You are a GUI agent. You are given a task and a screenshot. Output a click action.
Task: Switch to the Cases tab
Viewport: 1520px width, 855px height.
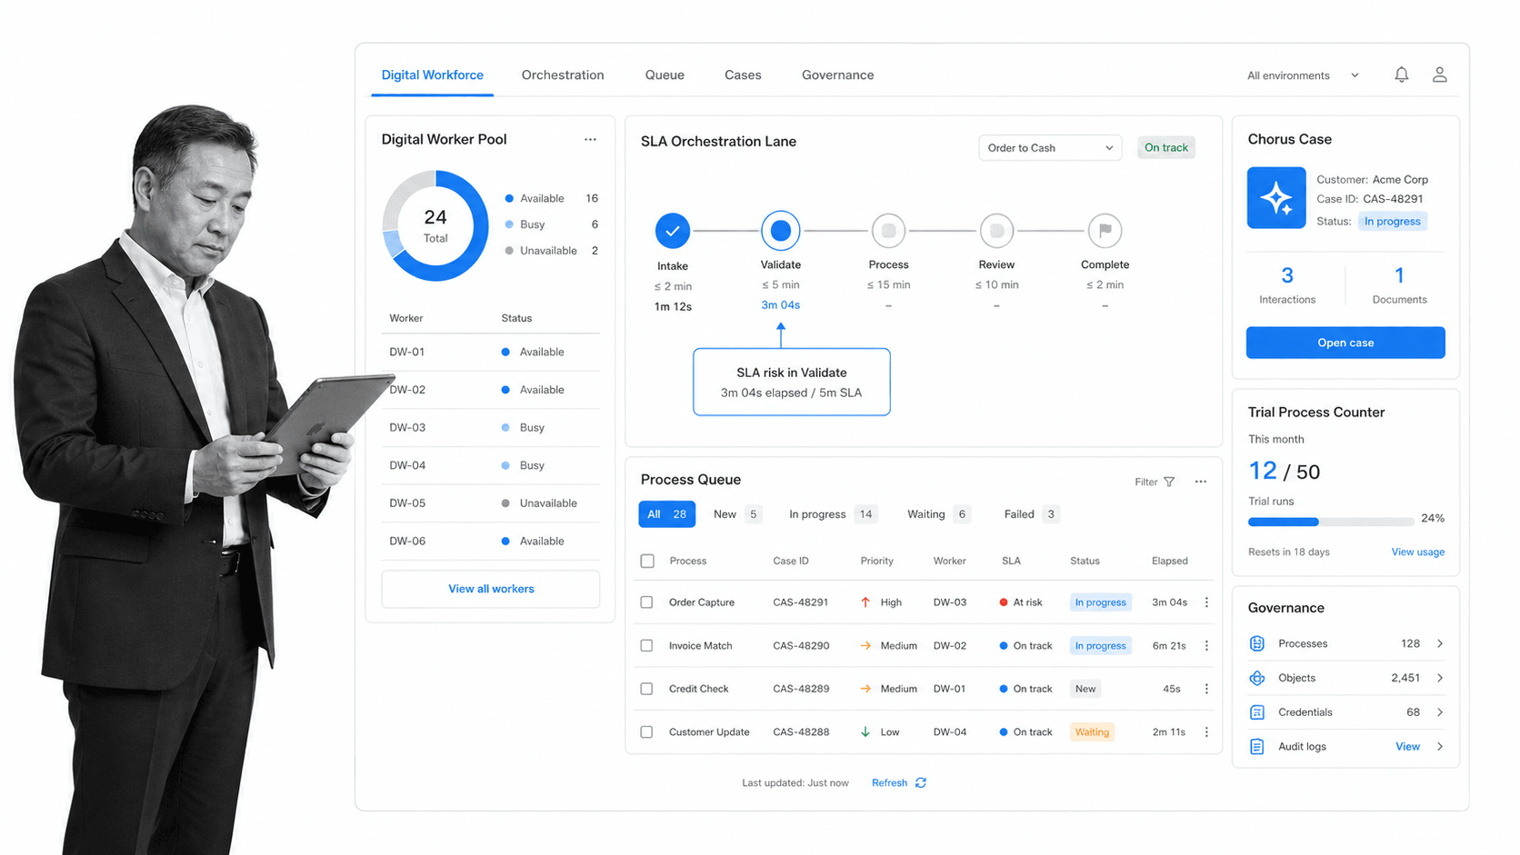click(x=743, y=75)
